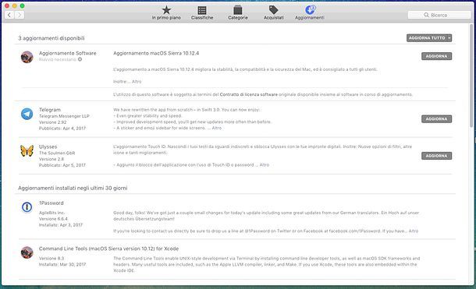Click the vertical scrollbar thumb
This screenshot has width=476, height=289.
471,76
